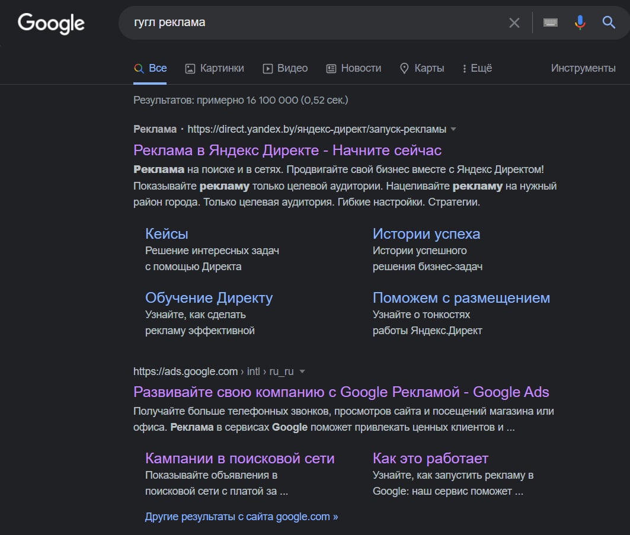The image size is (630, 535).
Task: Click the magnifying glass search icon
Action: [609, 23]
